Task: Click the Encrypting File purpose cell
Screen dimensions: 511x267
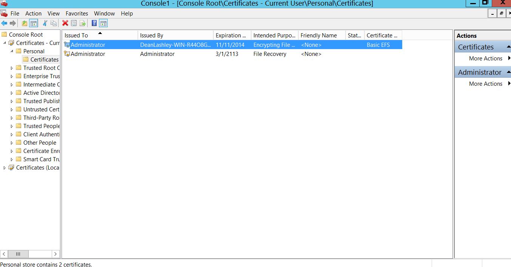Action: pyautogui.click(x=275, y=45)
